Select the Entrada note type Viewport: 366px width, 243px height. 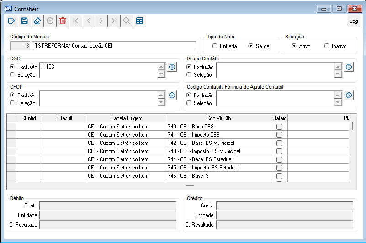224,46
